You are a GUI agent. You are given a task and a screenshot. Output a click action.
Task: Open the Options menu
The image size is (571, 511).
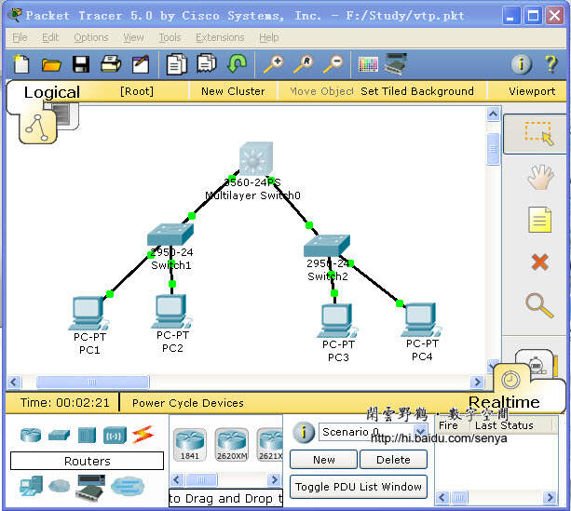91,37
